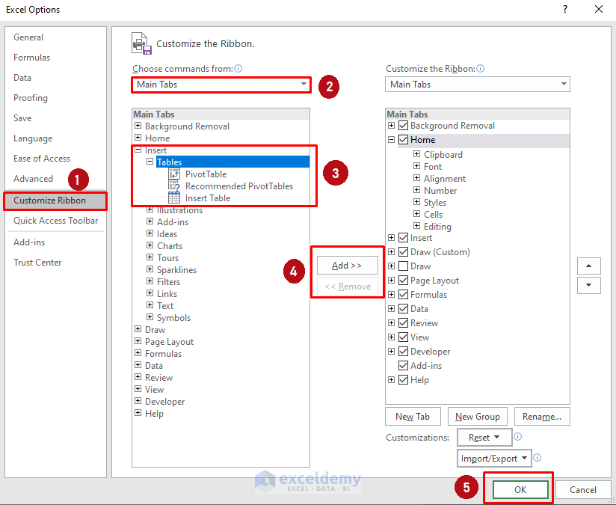
Task: Expand the Review tab in right list
Action: click(x=391, y=323)
